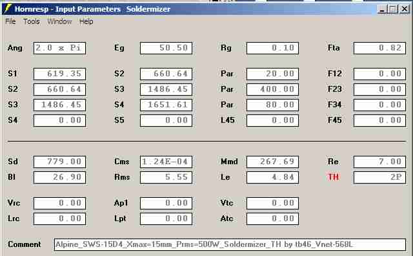Click the Rg input field with 0.10
Viewport: 413px width, 256px height.
tap(272, 48)
